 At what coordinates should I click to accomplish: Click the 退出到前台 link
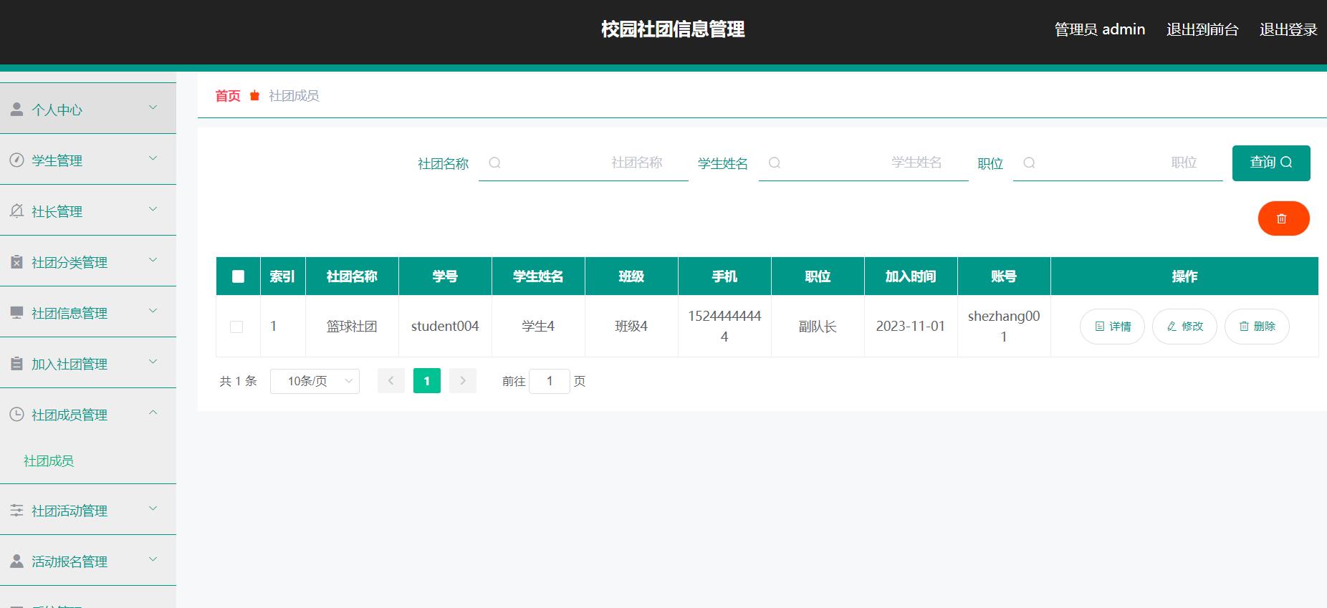[1202, 29]
